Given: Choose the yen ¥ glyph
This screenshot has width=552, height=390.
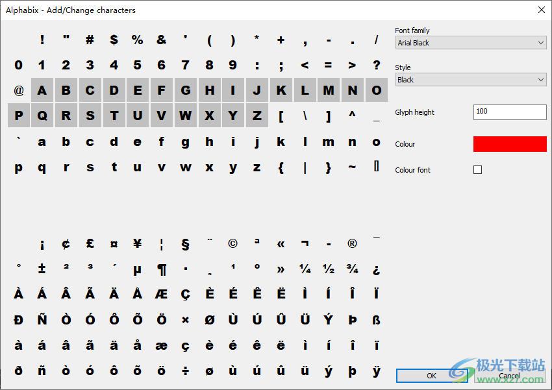Looking at the screenshot, I should pyautogui.click(x=137, y=243).
